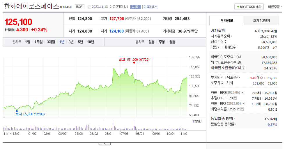Click current price 125,100
This screenshot has height=149, width=285.
(x=18, y=22)
